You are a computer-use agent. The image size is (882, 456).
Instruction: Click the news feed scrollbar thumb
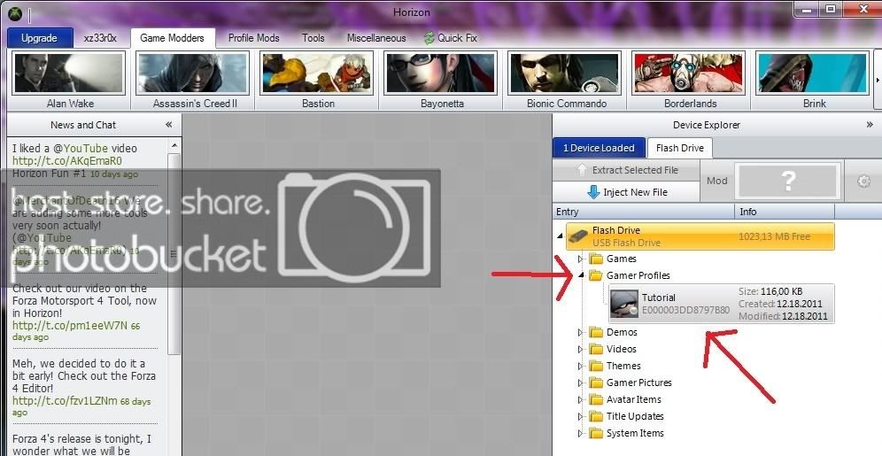pos(174,253)
